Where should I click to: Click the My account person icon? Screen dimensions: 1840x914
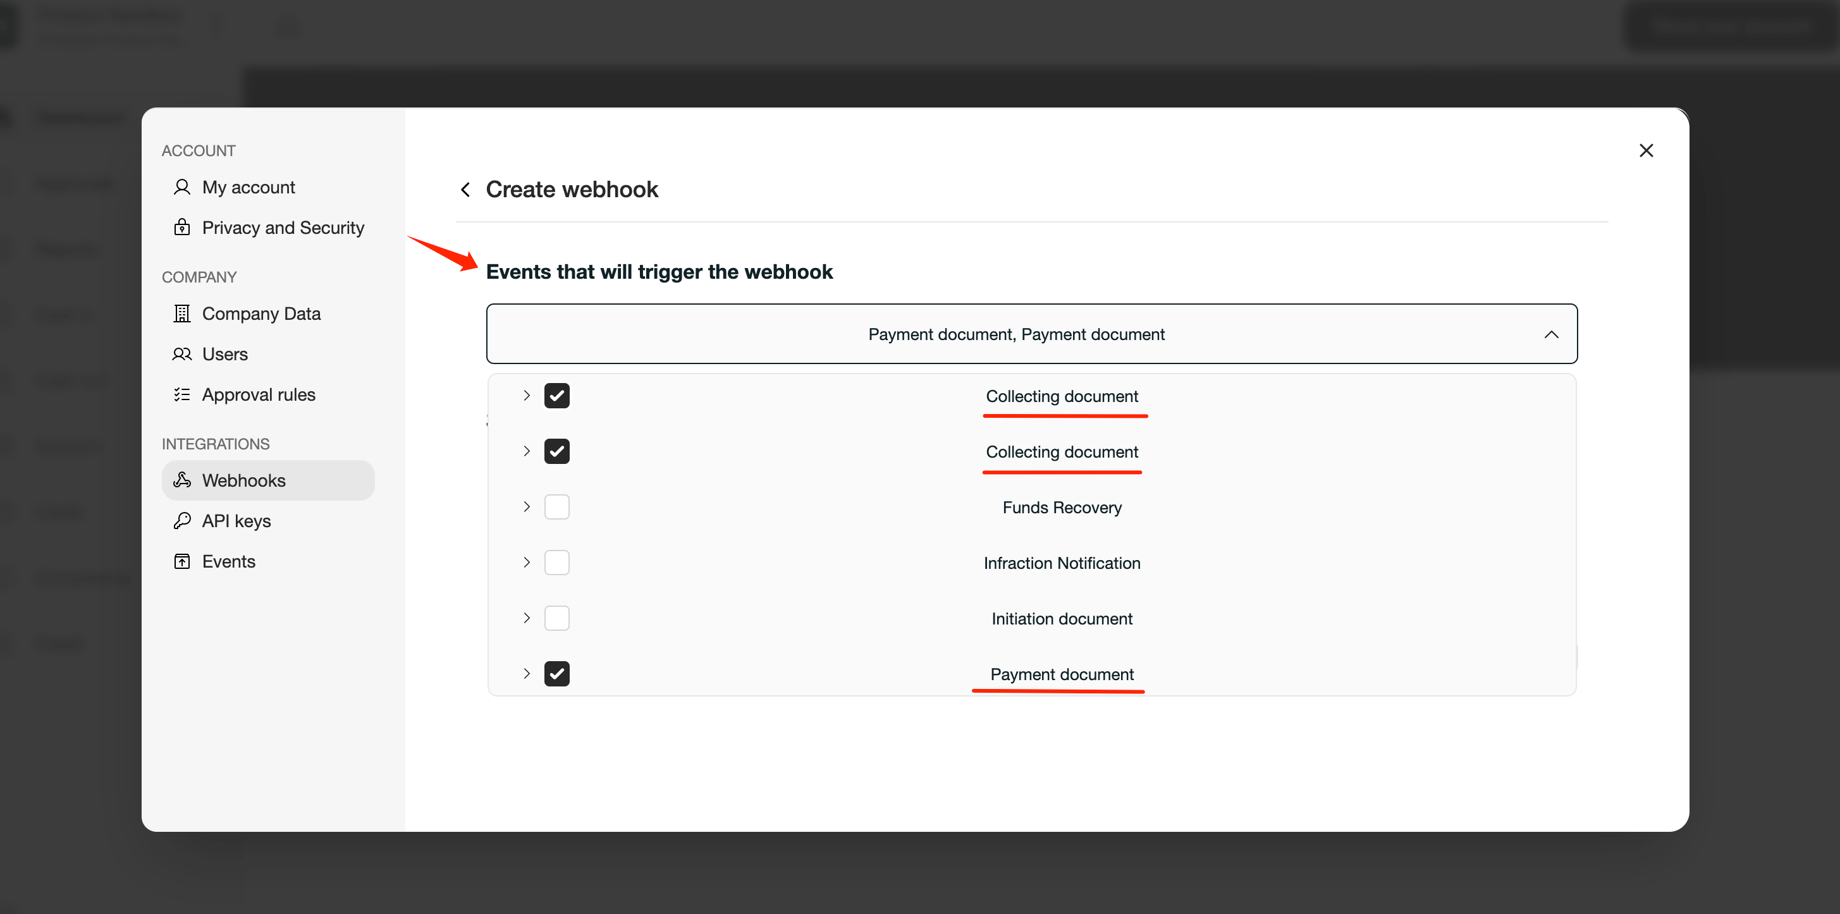pyautogui.click(x=182, y=187)
